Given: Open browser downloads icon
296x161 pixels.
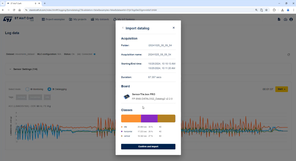Looking at the screenshot, I should tap(282, 10).
